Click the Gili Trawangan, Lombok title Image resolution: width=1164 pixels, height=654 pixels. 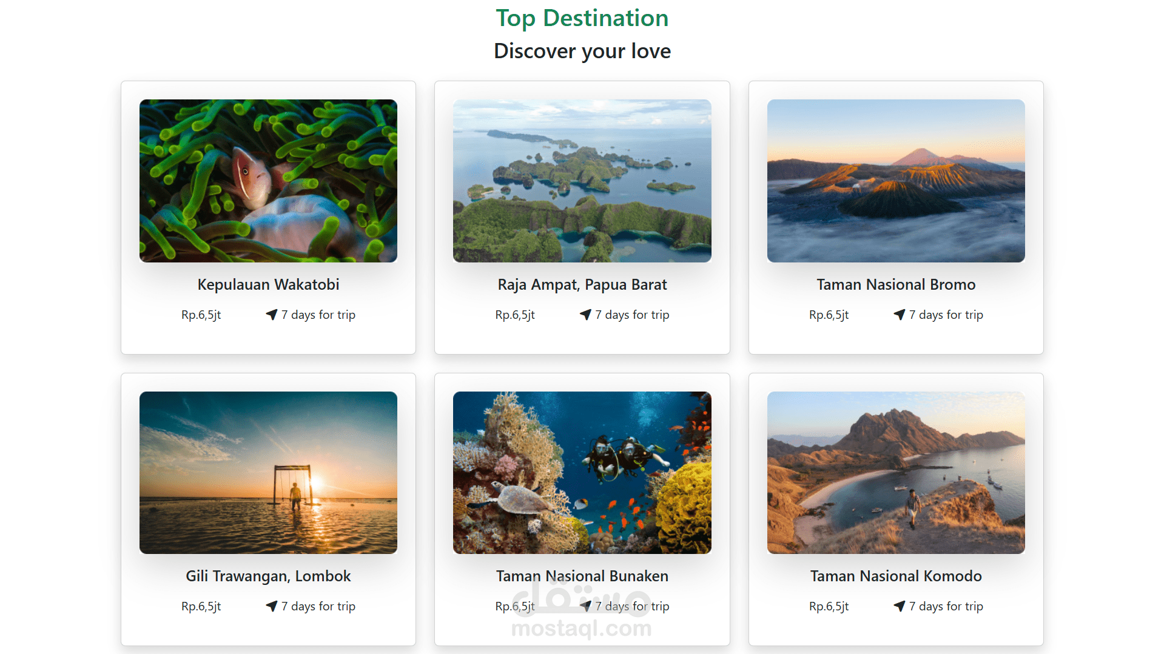[x=268, y=576]
